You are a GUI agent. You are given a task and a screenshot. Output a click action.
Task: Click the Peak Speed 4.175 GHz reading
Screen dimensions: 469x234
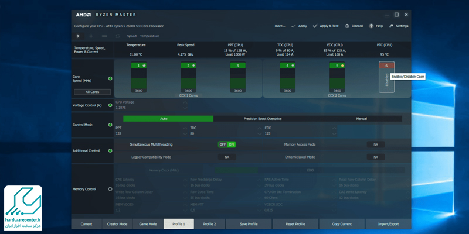tap(185, 54)
